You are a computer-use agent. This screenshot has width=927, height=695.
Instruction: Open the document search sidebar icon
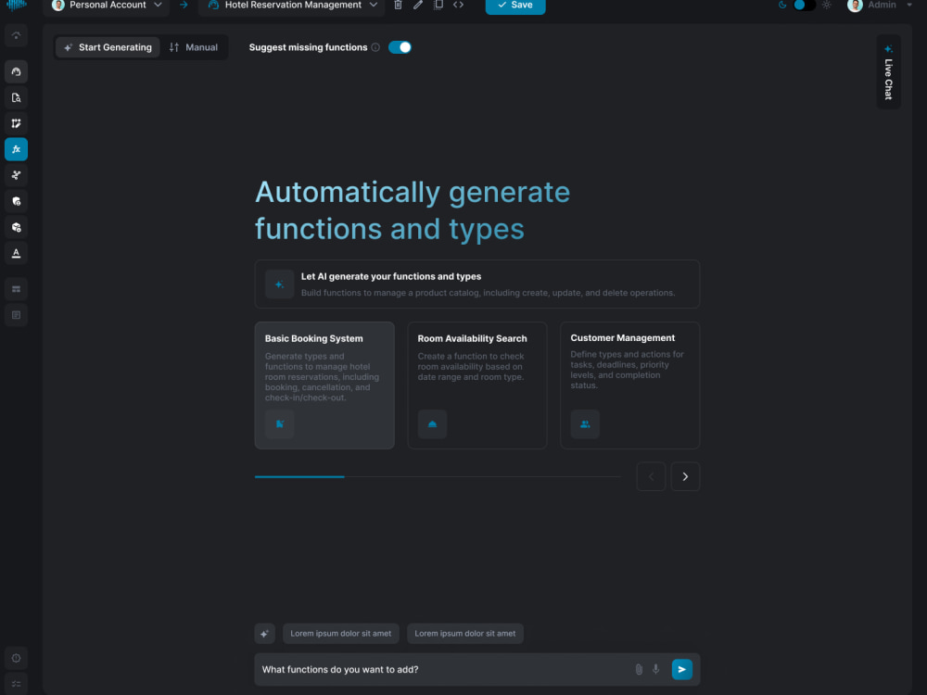16,97
